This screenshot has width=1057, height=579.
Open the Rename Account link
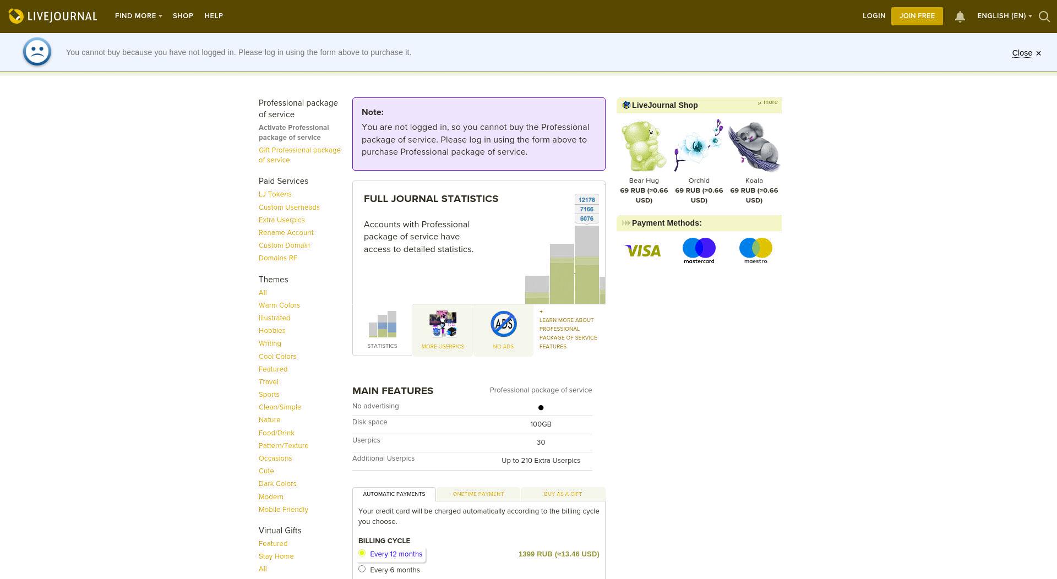coord(286,233)
